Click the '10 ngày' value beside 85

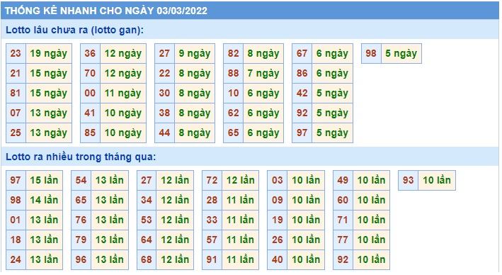pos(123,133)
